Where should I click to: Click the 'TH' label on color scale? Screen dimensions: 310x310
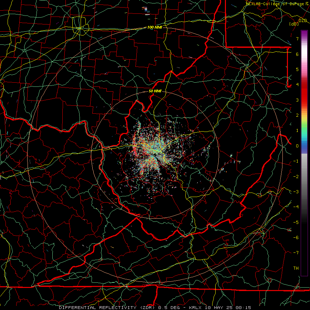tap(296, 268)
